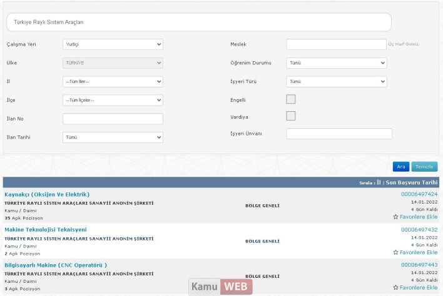The height and width of the screenshot is (296, 443).
Task: Click Favorilere Ekle text for Kaynakçı listing
Action: [419, 217]
